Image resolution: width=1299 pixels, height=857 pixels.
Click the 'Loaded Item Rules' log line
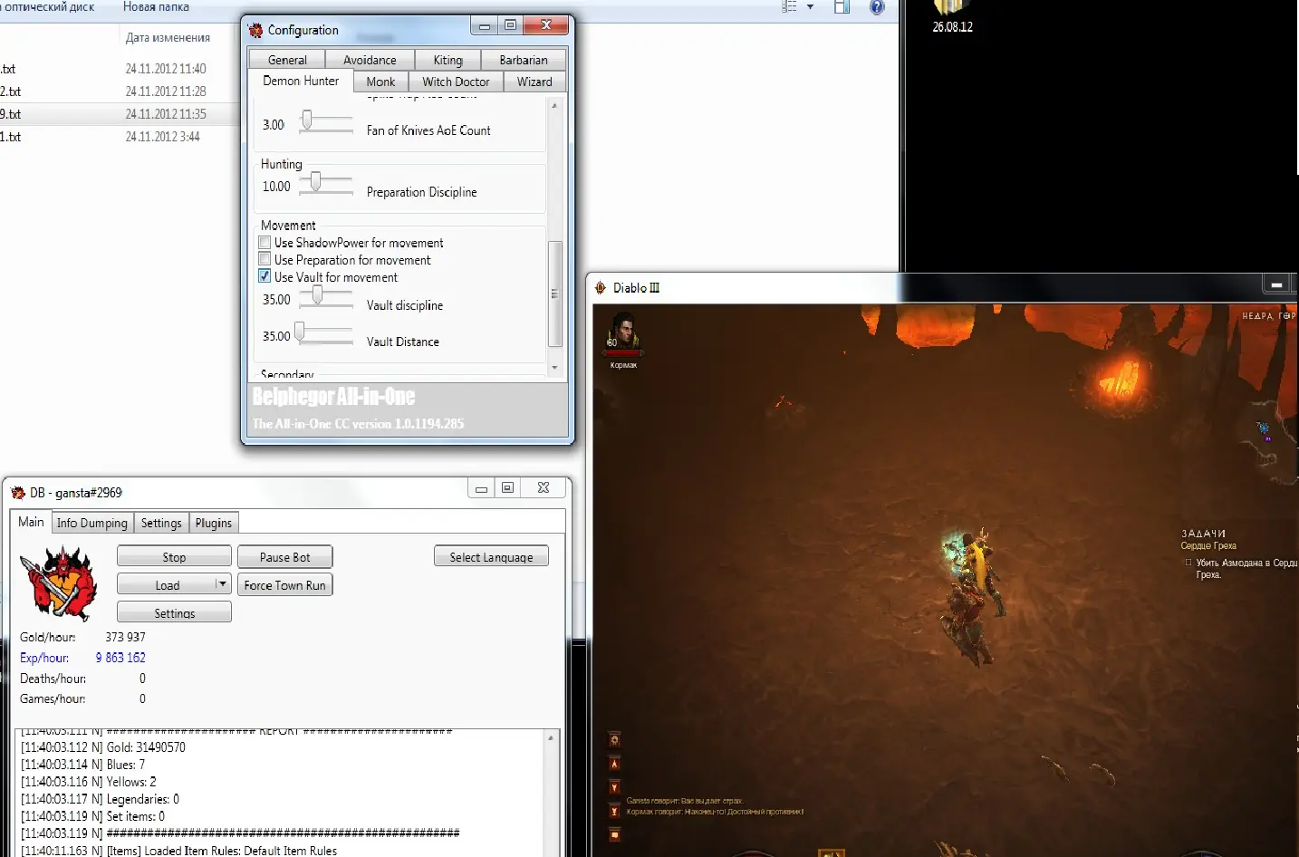click(178, 851)
